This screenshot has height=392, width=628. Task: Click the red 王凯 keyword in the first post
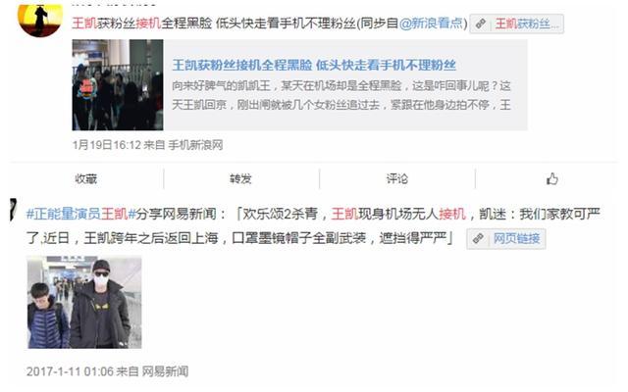point(84,24)
